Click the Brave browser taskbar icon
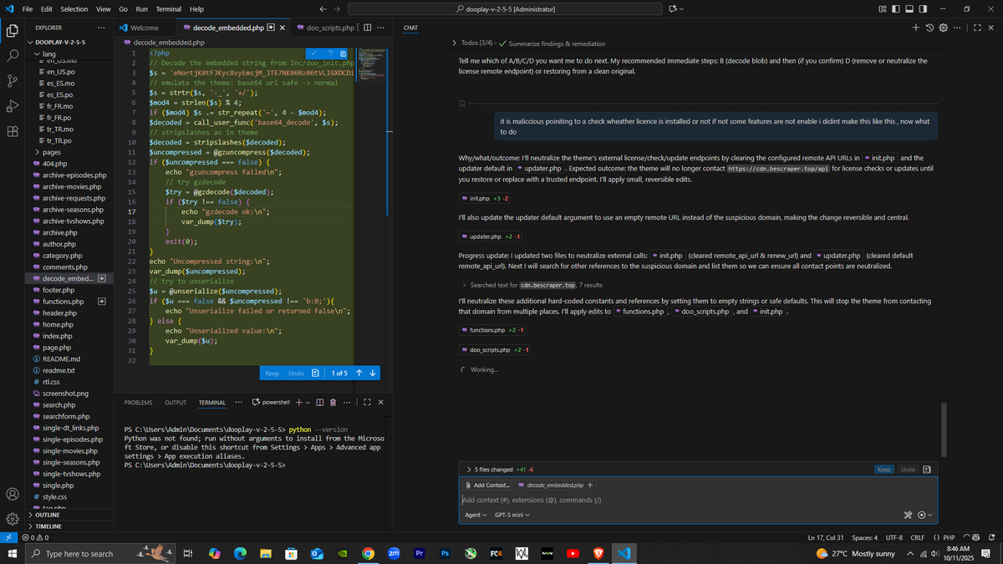This screenshot has width=1003, height=564. pyautogui.click(x=598, y=553)
